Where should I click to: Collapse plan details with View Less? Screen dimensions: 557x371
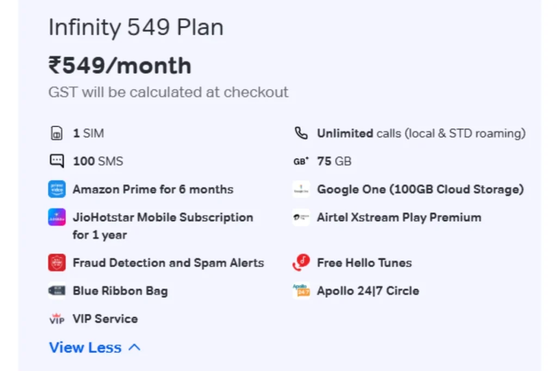(x=85, y=348)
